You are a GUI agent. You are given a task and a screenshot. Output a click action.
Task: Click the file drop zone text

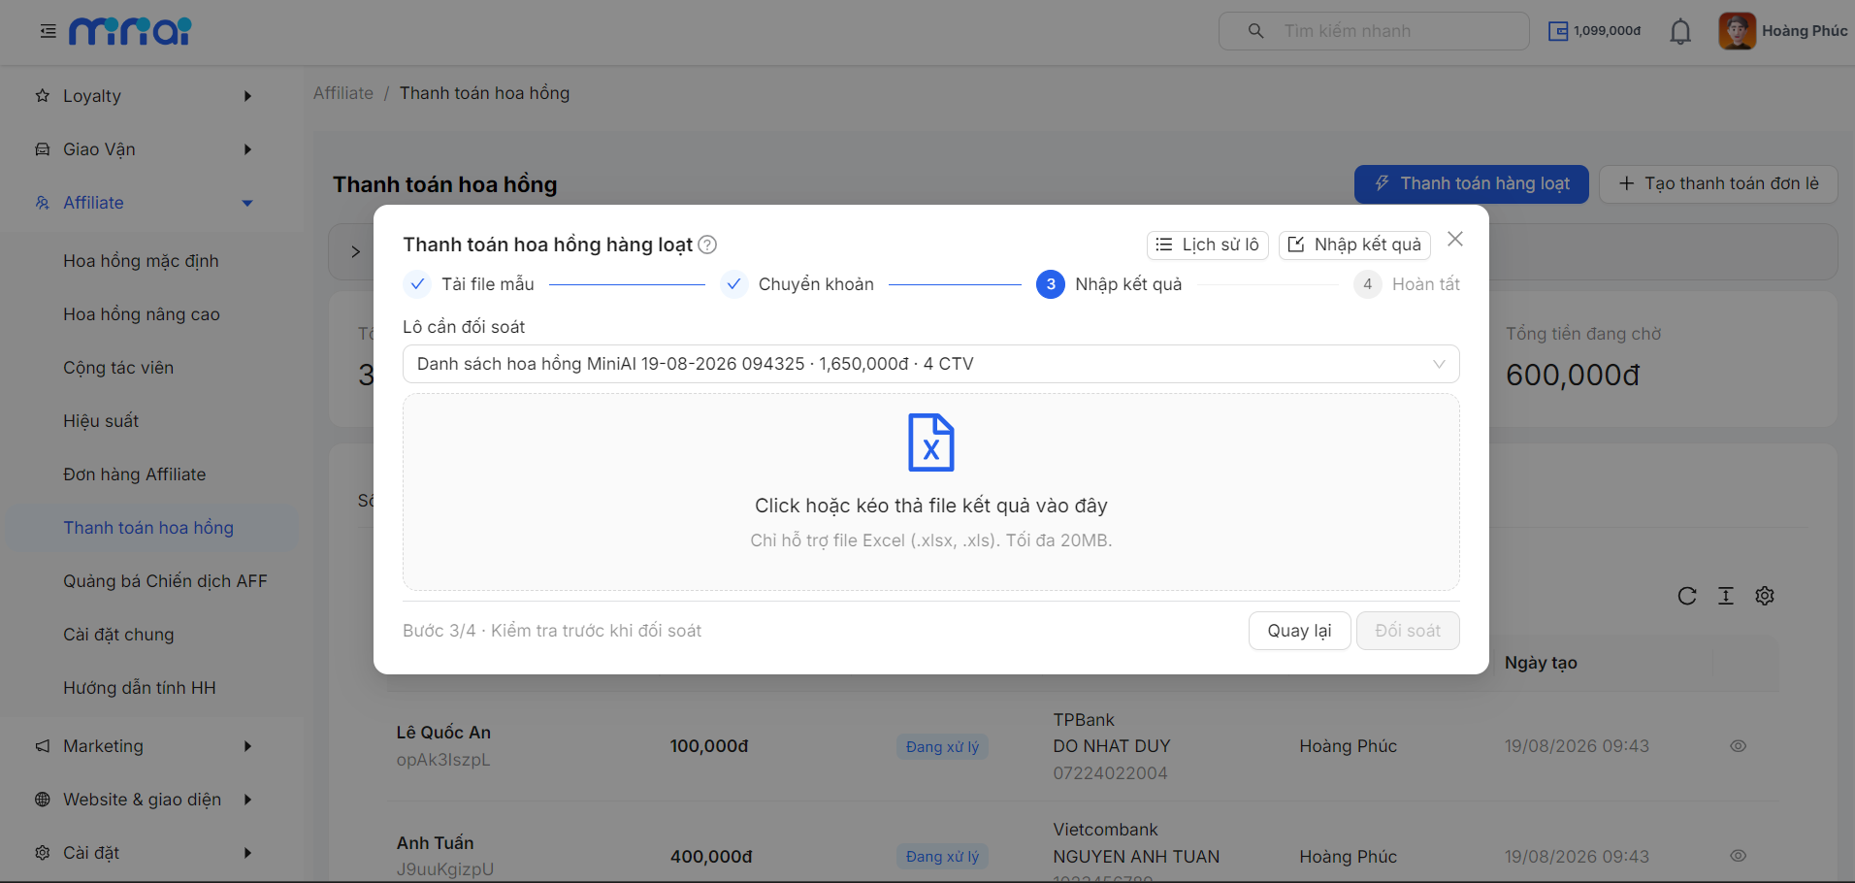tap(930, 506)
